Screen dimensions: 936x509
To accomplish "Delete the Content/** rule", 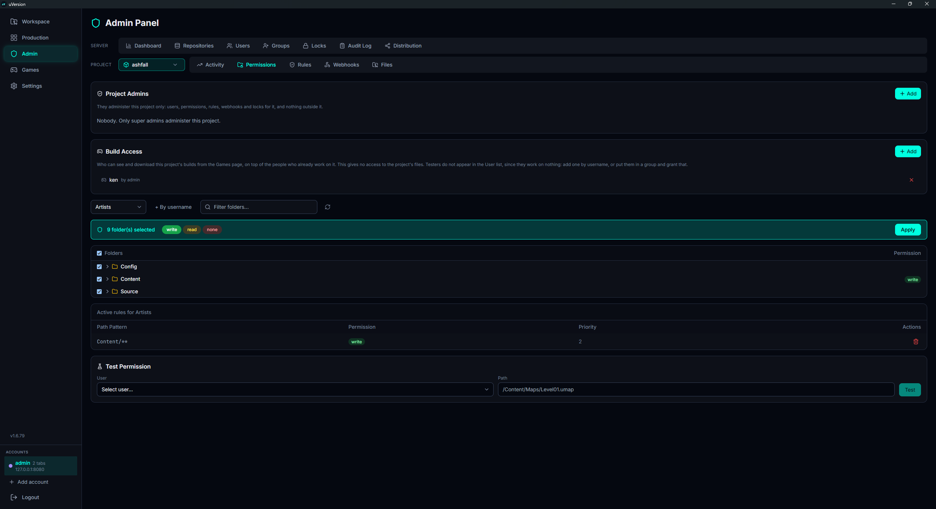I will pos(916,342).
